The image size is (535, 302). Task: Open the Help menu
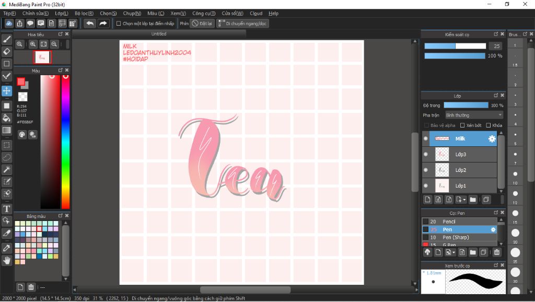click(x=273, y=13)
